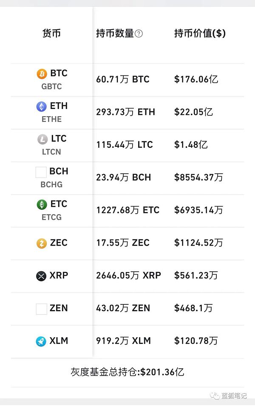Screen dimensions: 255x407
Task: Click the orange Bitcoin BTC icon
Action: (x=42, y=74)
